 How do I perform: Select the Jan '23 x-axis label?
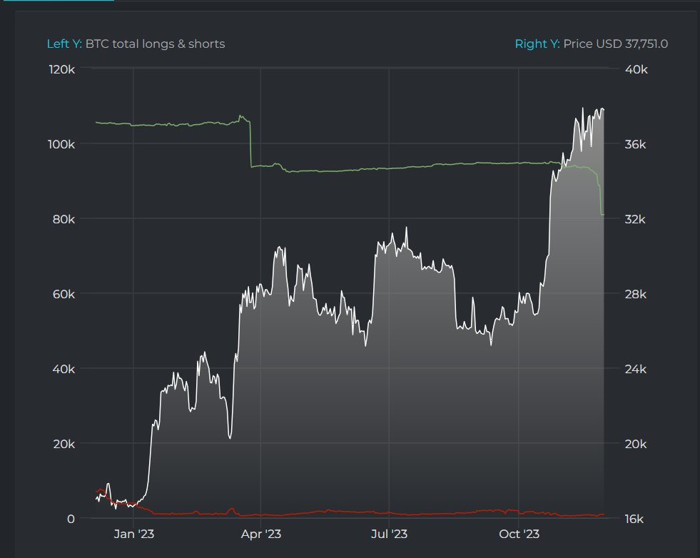(136, 533)
